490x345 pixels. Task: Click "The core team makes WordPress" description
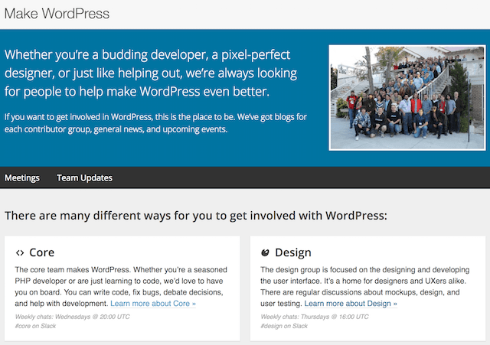click(121, 287)
